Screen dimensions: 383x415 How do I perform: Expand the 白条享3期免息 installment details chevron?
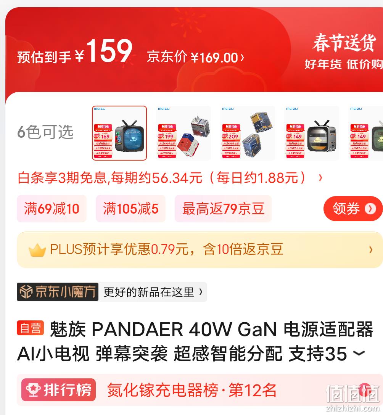pyautogui.click(x=320, y=178)
